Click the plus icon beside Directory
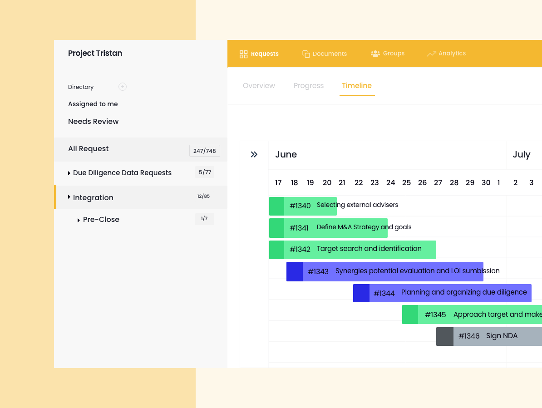This screenshot has height=408, width=542. 123,87
